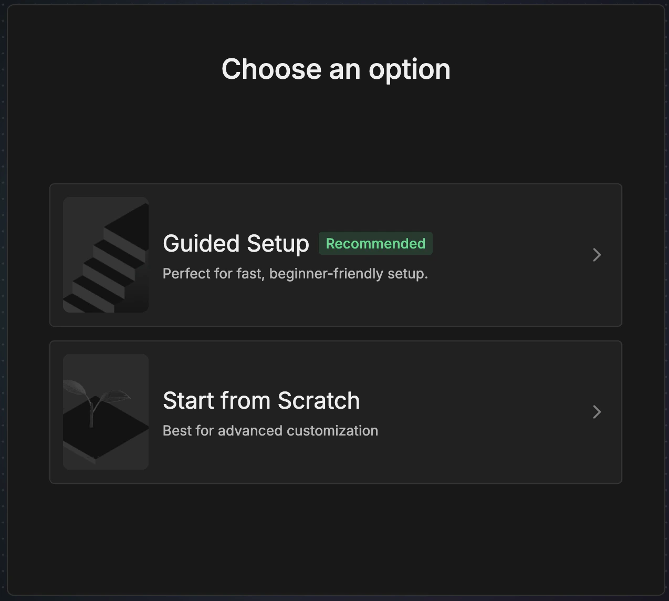Click 'Best for advanced customization' description
Screen dimensions: 669x601
click(x=270, y=430)
